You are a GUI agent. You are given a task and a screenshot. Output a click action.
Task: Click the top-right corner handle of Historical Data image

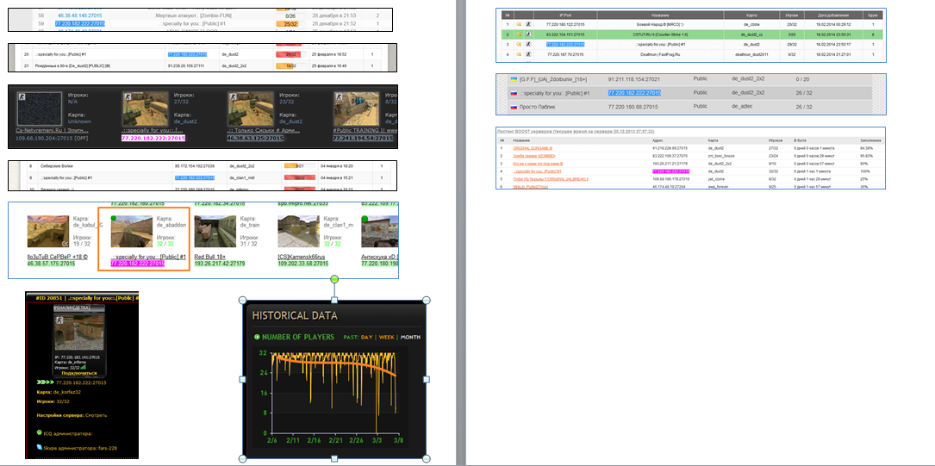(427, 301)
